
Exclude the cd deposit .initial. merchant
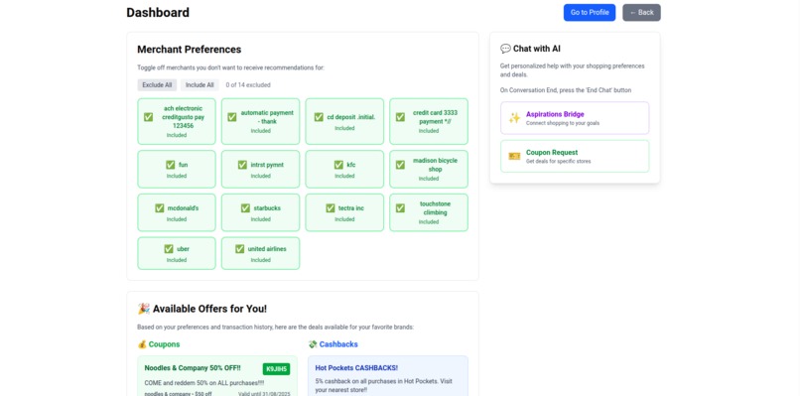pos(344,121)
